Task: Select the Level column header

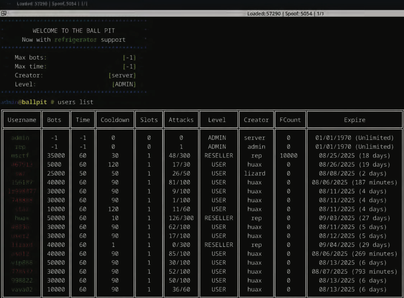Action: [x=217, y=120]
